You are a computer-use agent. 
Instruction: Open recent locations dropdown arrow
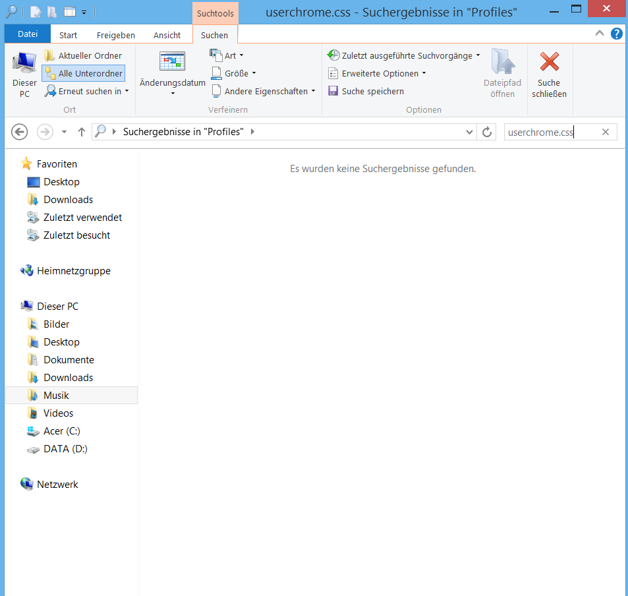click(64, 132)
